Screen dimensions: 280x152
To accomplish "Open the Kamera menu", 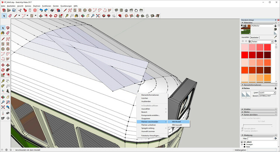I will (28, 6).
